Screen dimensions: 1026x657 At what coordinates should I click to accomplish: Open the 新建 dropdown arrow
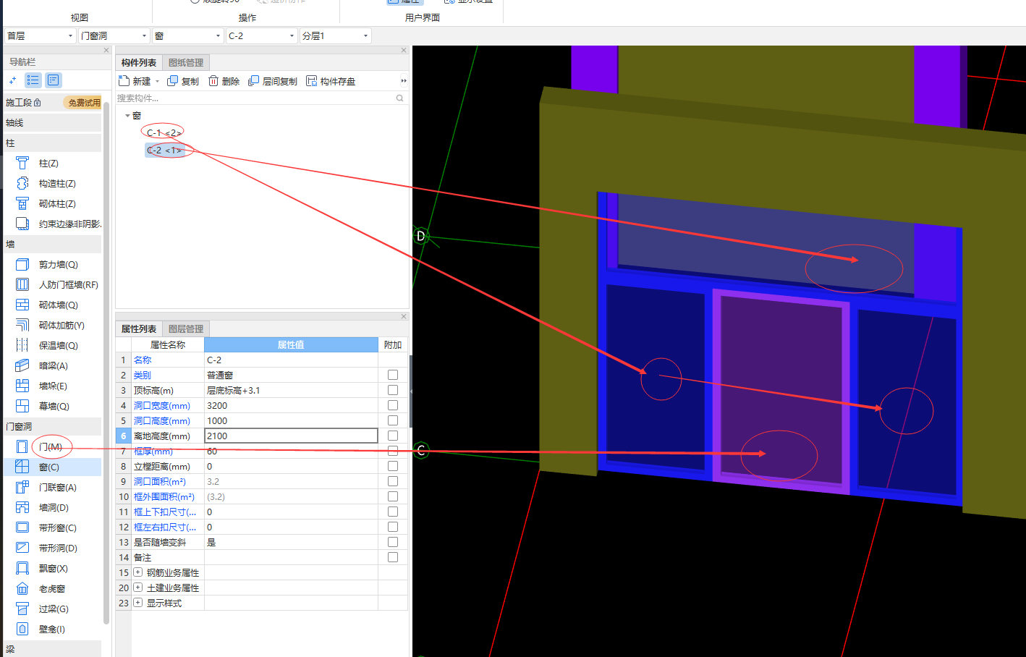[157, 81]
